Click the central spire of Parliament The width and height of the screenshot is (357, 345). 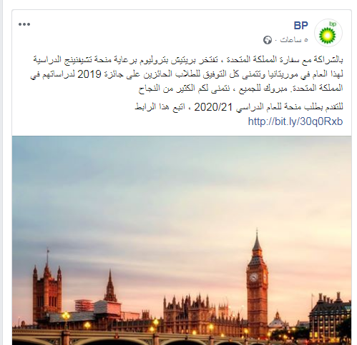tap(110, 285)
